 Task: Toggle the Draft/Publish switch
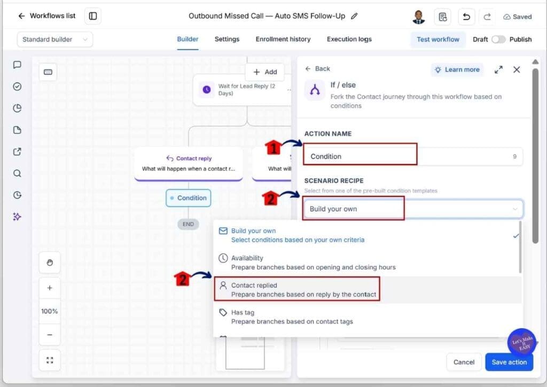click(x=498, y=40)
